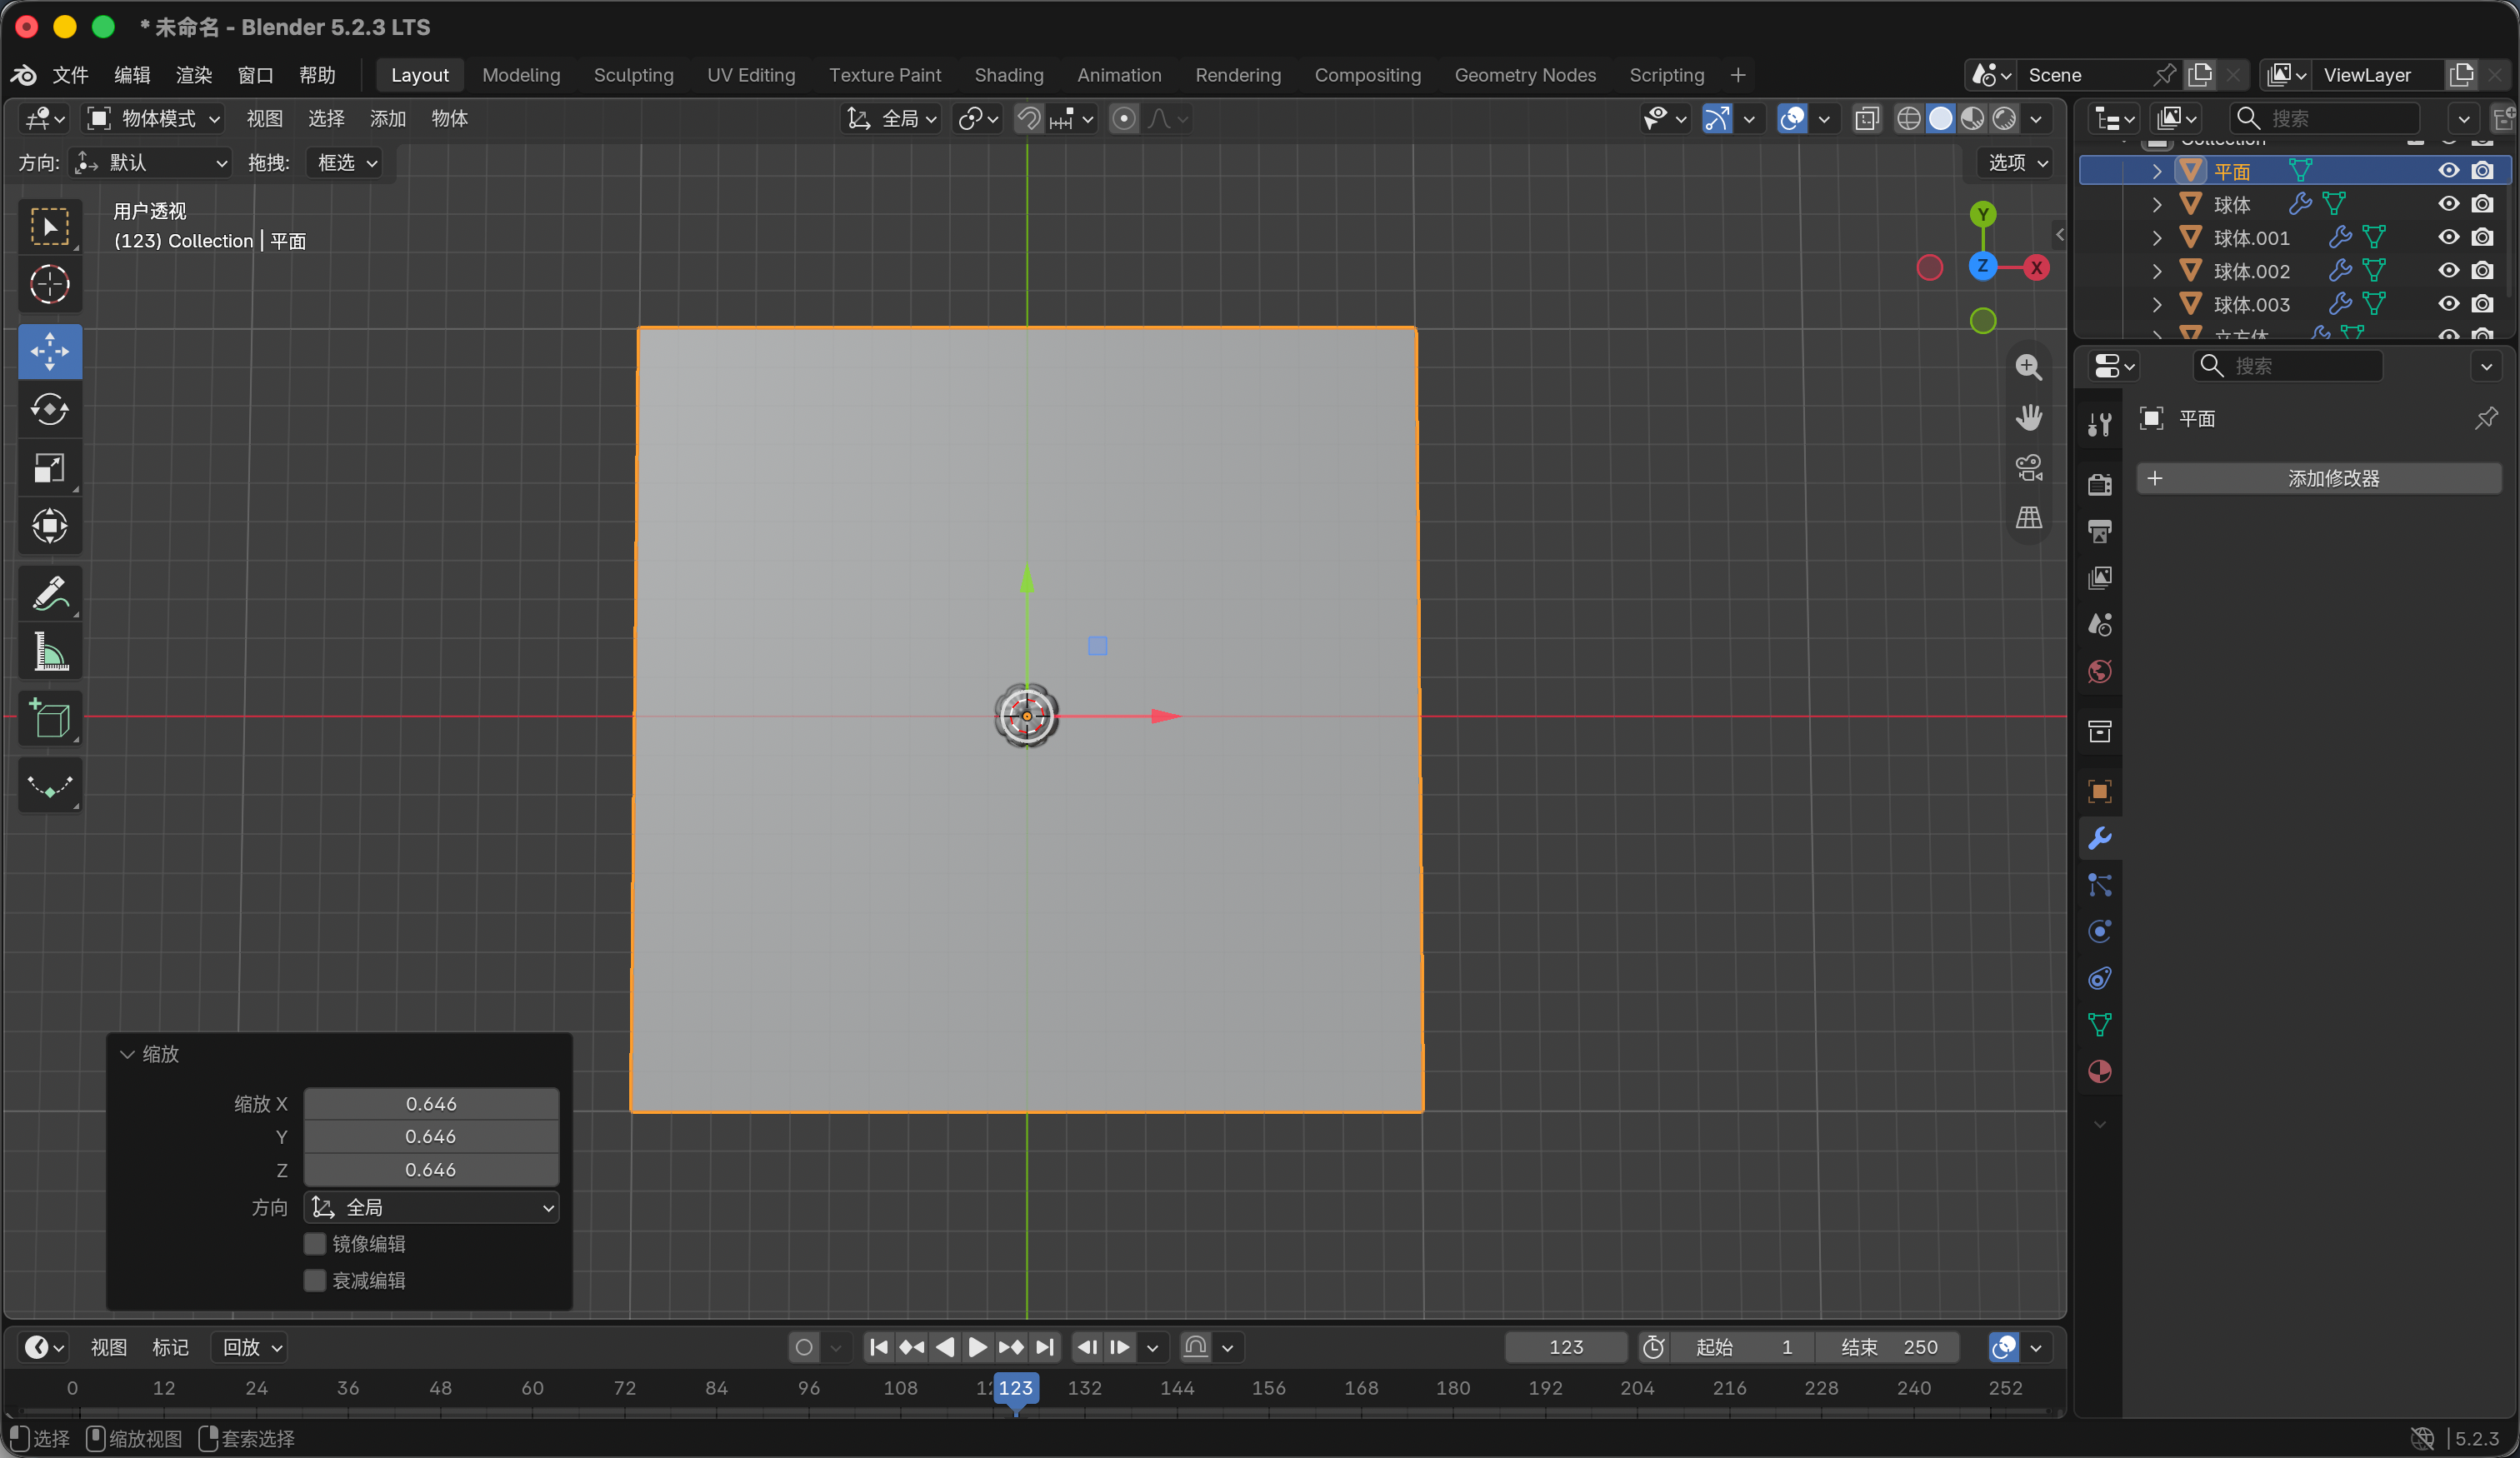Open the 拖拽 框选 dropdown
Screen dimensions: 2520x1458
coord(346,163)
